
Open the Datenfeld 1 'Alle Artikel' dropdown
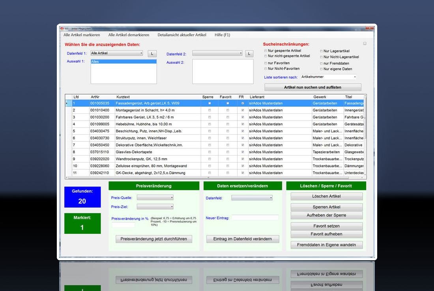116,53
